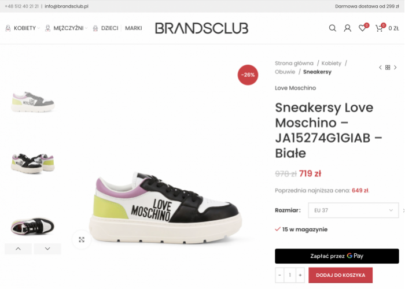Click Dodaj do koszyka button
405x289 pixels.
tap(340, 275)
